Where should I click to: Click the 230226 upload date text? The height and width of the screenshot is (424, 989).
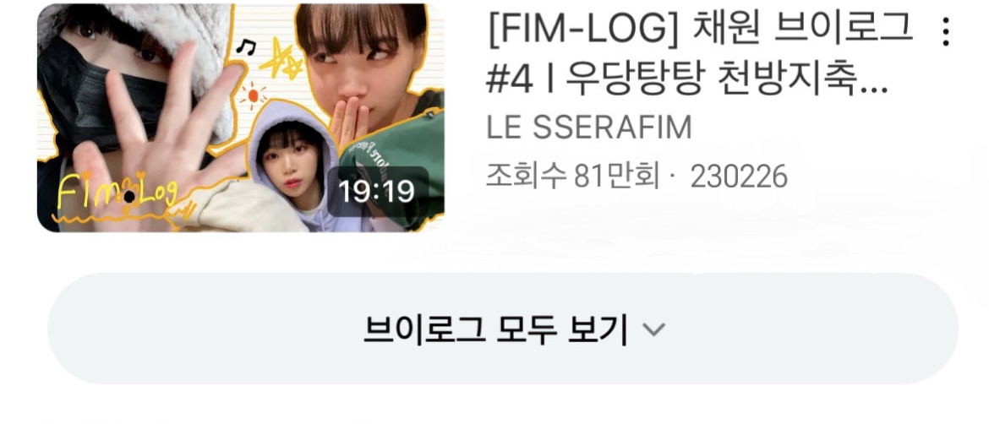click(739, 177)
